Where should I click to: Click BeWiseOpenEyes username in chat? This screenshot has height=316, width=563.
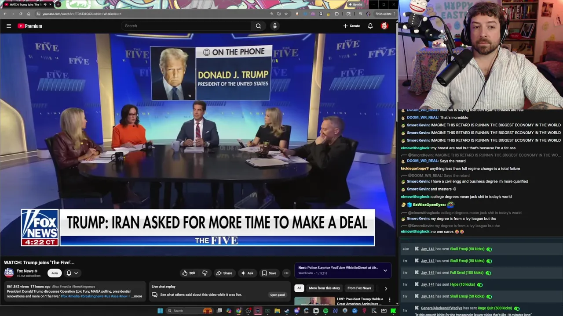point(429,205)
